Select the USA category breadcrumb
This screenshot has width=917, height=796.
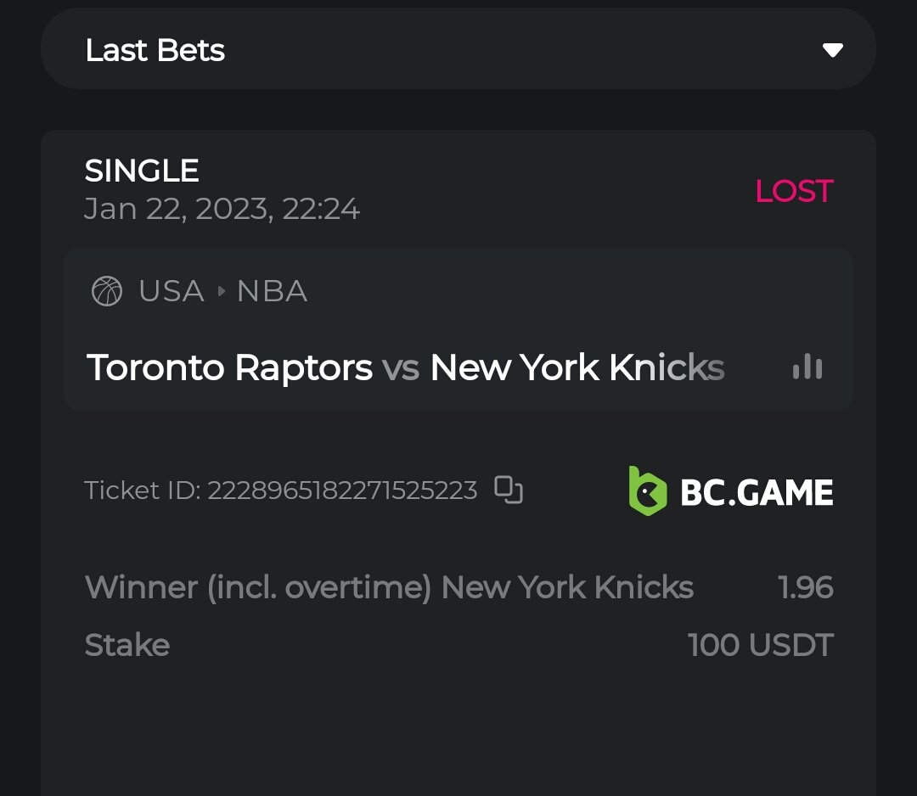(172, 292)
